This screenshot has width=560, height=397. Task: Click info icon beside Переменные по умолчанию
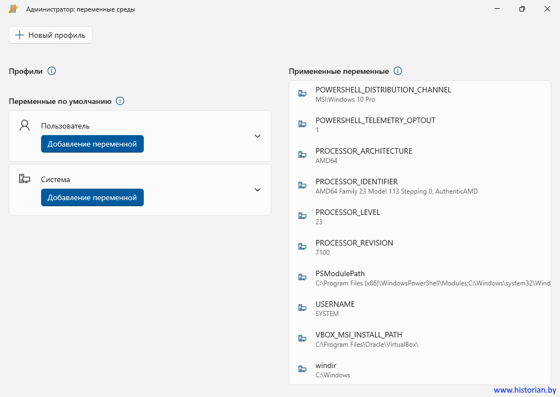click(120, 101)
